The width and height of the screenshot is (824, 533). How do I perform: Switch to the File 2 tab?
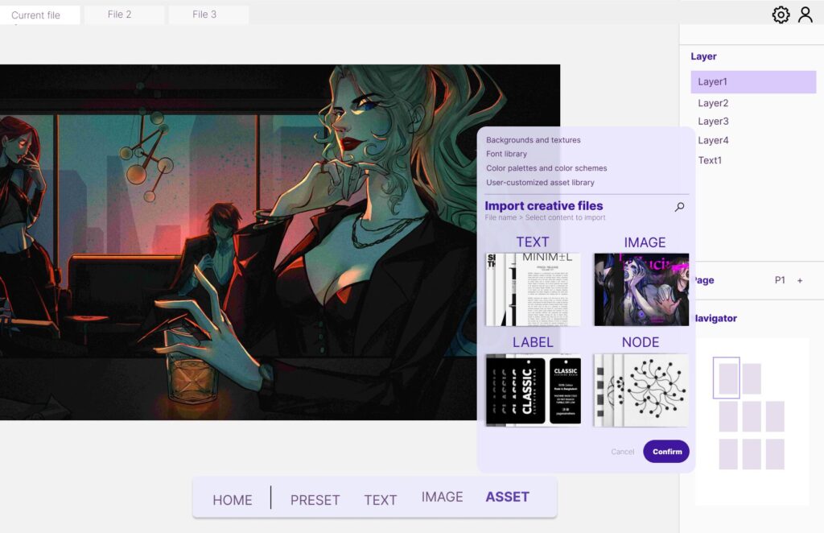pos(120,14)
